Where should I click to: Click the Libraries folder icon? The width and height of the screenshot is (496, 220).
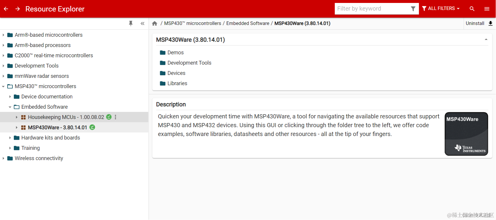pyautogui.click(x=163, y=83)
